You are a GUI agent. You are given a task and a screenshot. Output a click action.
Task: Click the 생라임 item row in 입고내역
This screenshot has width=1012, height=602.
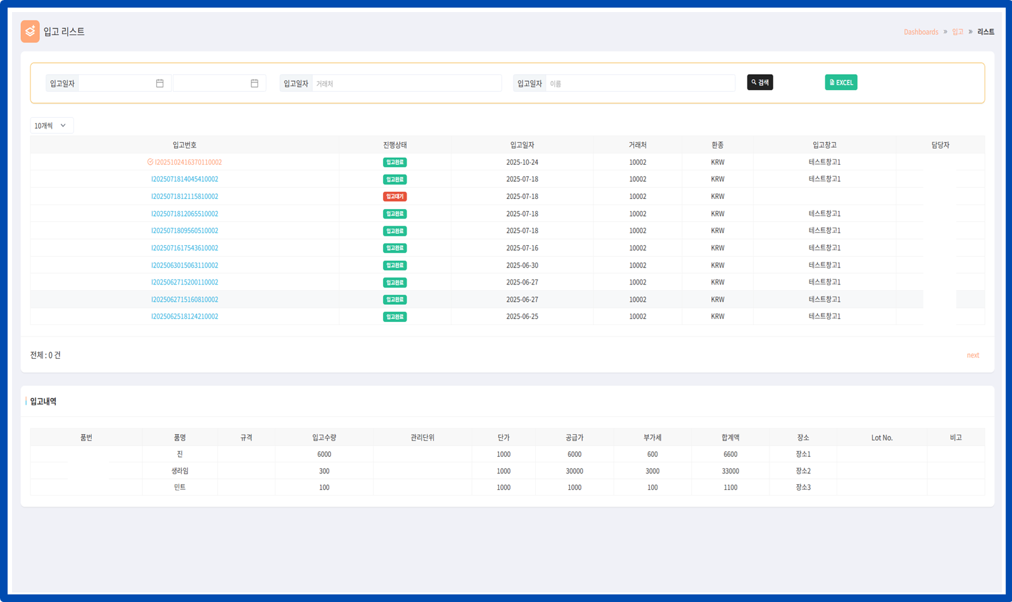coord(180,471)
